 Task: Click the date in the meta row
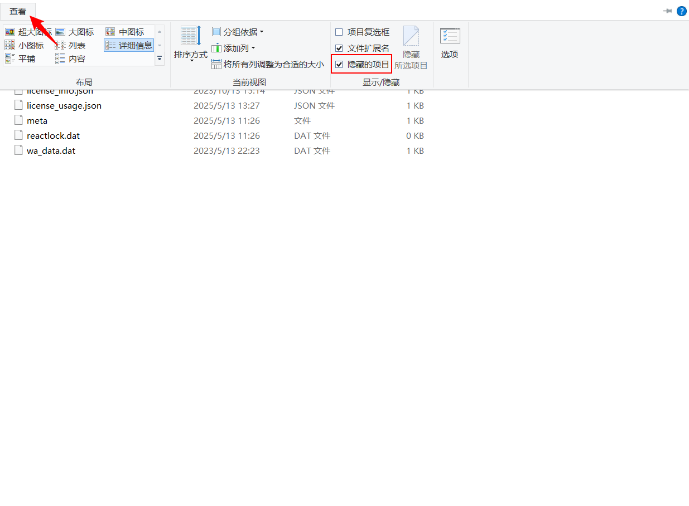click(x=227, y=120)
